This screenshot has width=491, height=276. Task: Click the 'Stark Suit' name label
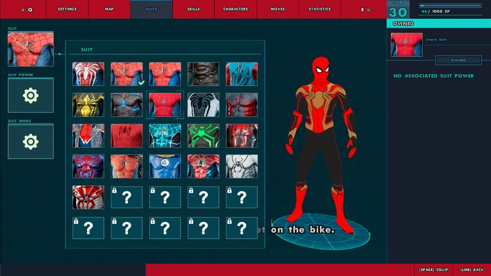(436, 40)
